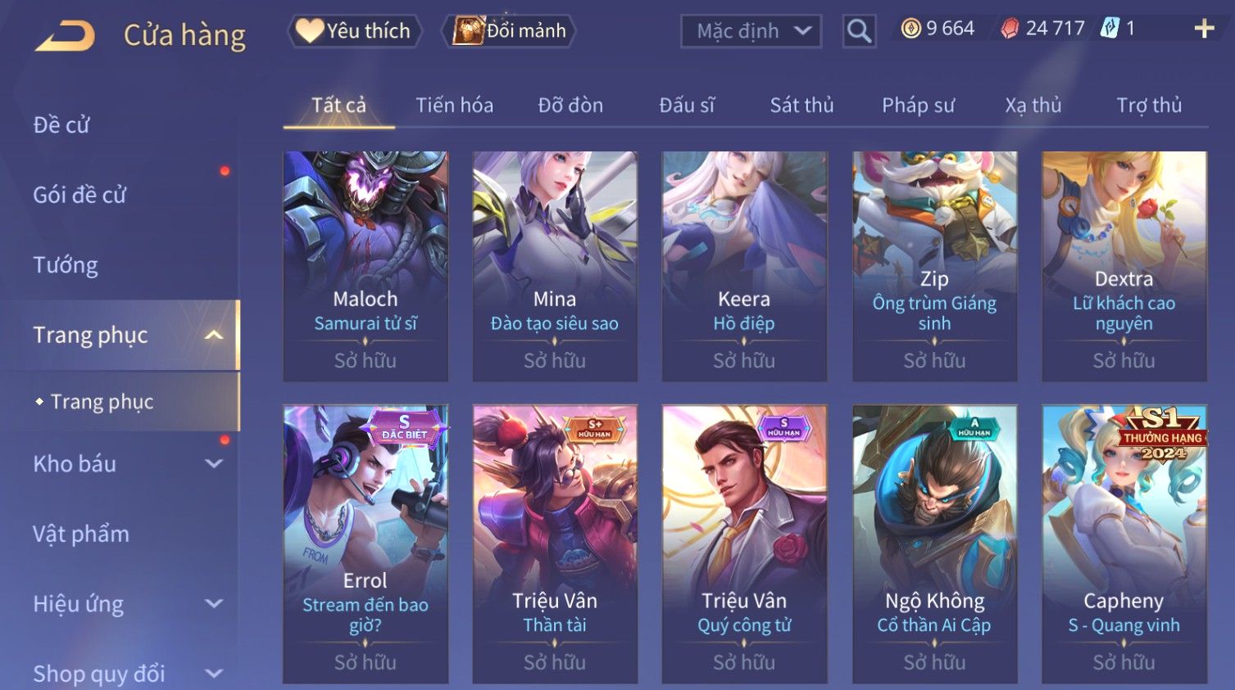Open Tướng in the sidebar
The height and width of the screenshot is (690, 1235).
[x=66, y=265]
